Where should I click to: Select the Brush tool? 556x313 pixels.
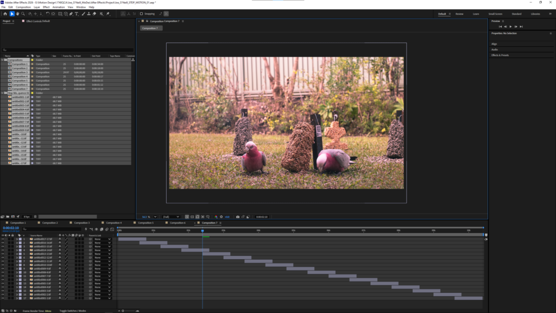[83, 14]
